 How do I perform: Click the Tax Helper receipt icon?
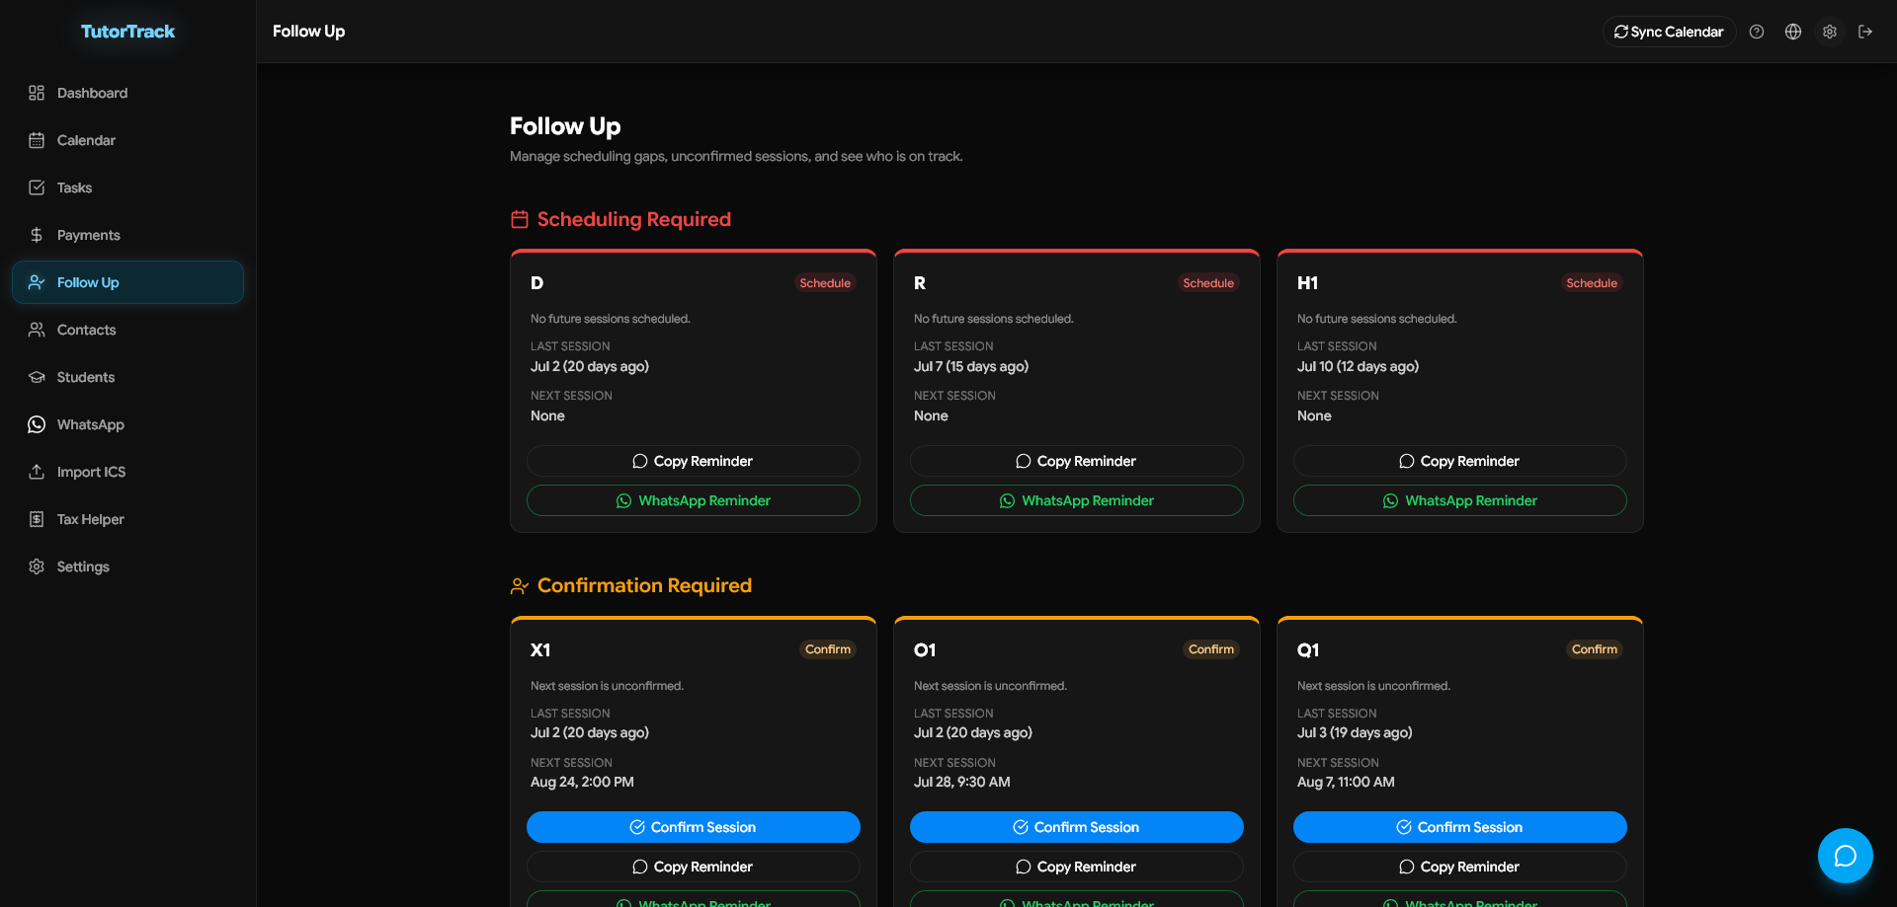[x=37, y=519]
